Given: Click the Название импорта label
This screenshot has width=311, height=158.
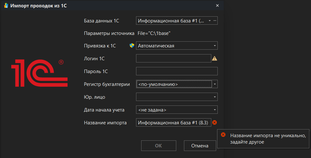Looking at the screenshot, I should pos(105,123).
